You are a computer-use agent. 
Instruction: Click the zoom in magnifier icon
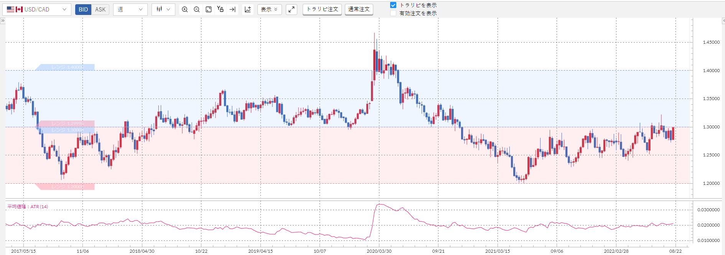185,10
